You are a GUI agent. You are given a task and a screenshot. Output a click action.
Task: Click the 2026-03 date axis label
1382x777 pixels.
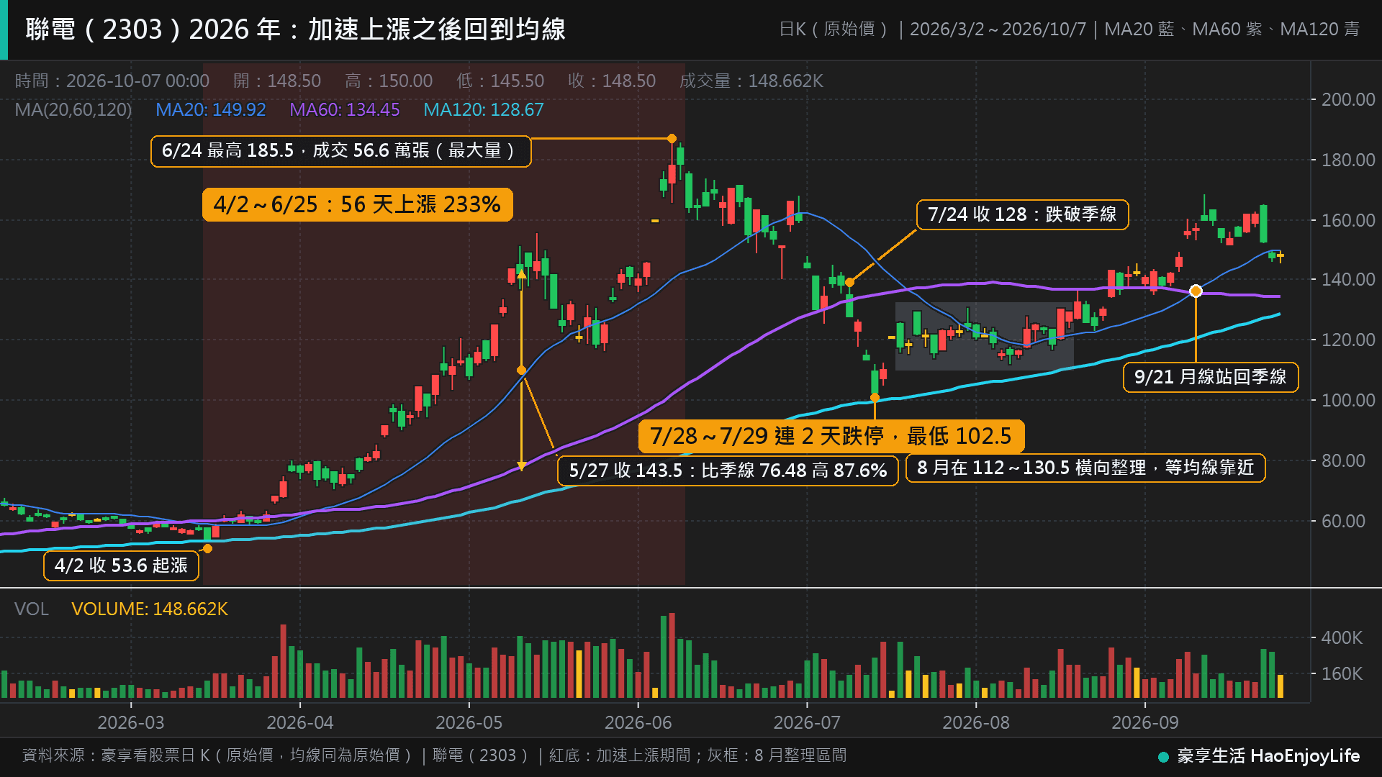click(131, 722)
